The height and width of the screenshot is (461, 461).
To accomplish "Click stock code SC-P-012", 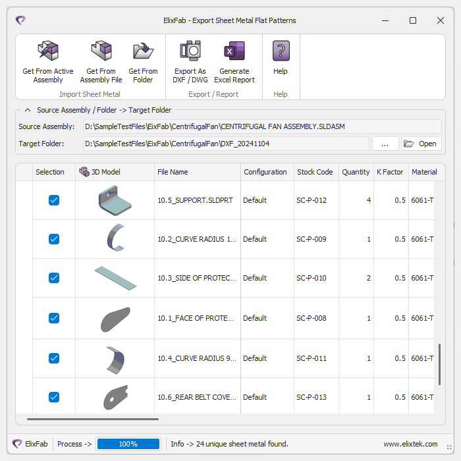I will pos(312,200).
